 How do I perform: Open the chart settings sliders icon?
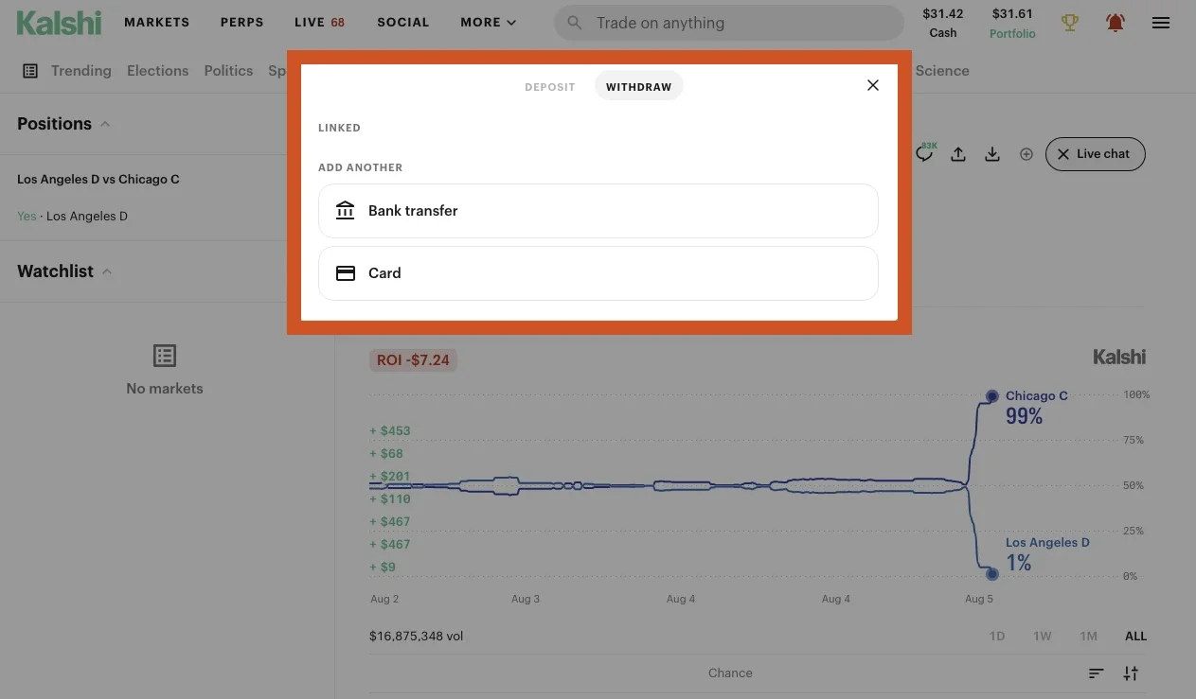(x=1131, y=673)
